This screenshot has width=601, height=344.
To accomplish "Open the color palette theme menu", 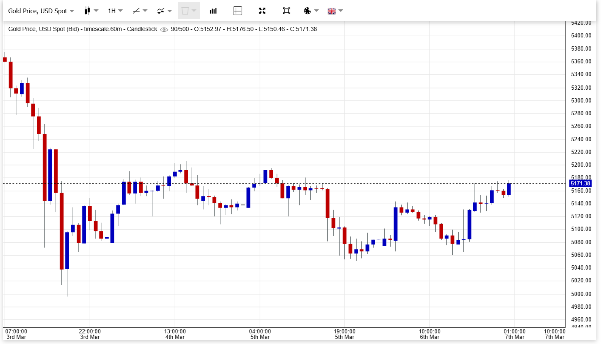I will tap(311, 11).
